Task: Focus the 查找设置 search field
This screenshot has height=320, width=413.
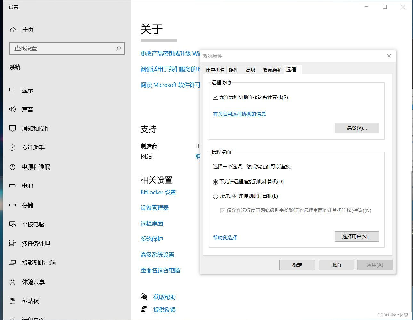Action: point(67,48)
